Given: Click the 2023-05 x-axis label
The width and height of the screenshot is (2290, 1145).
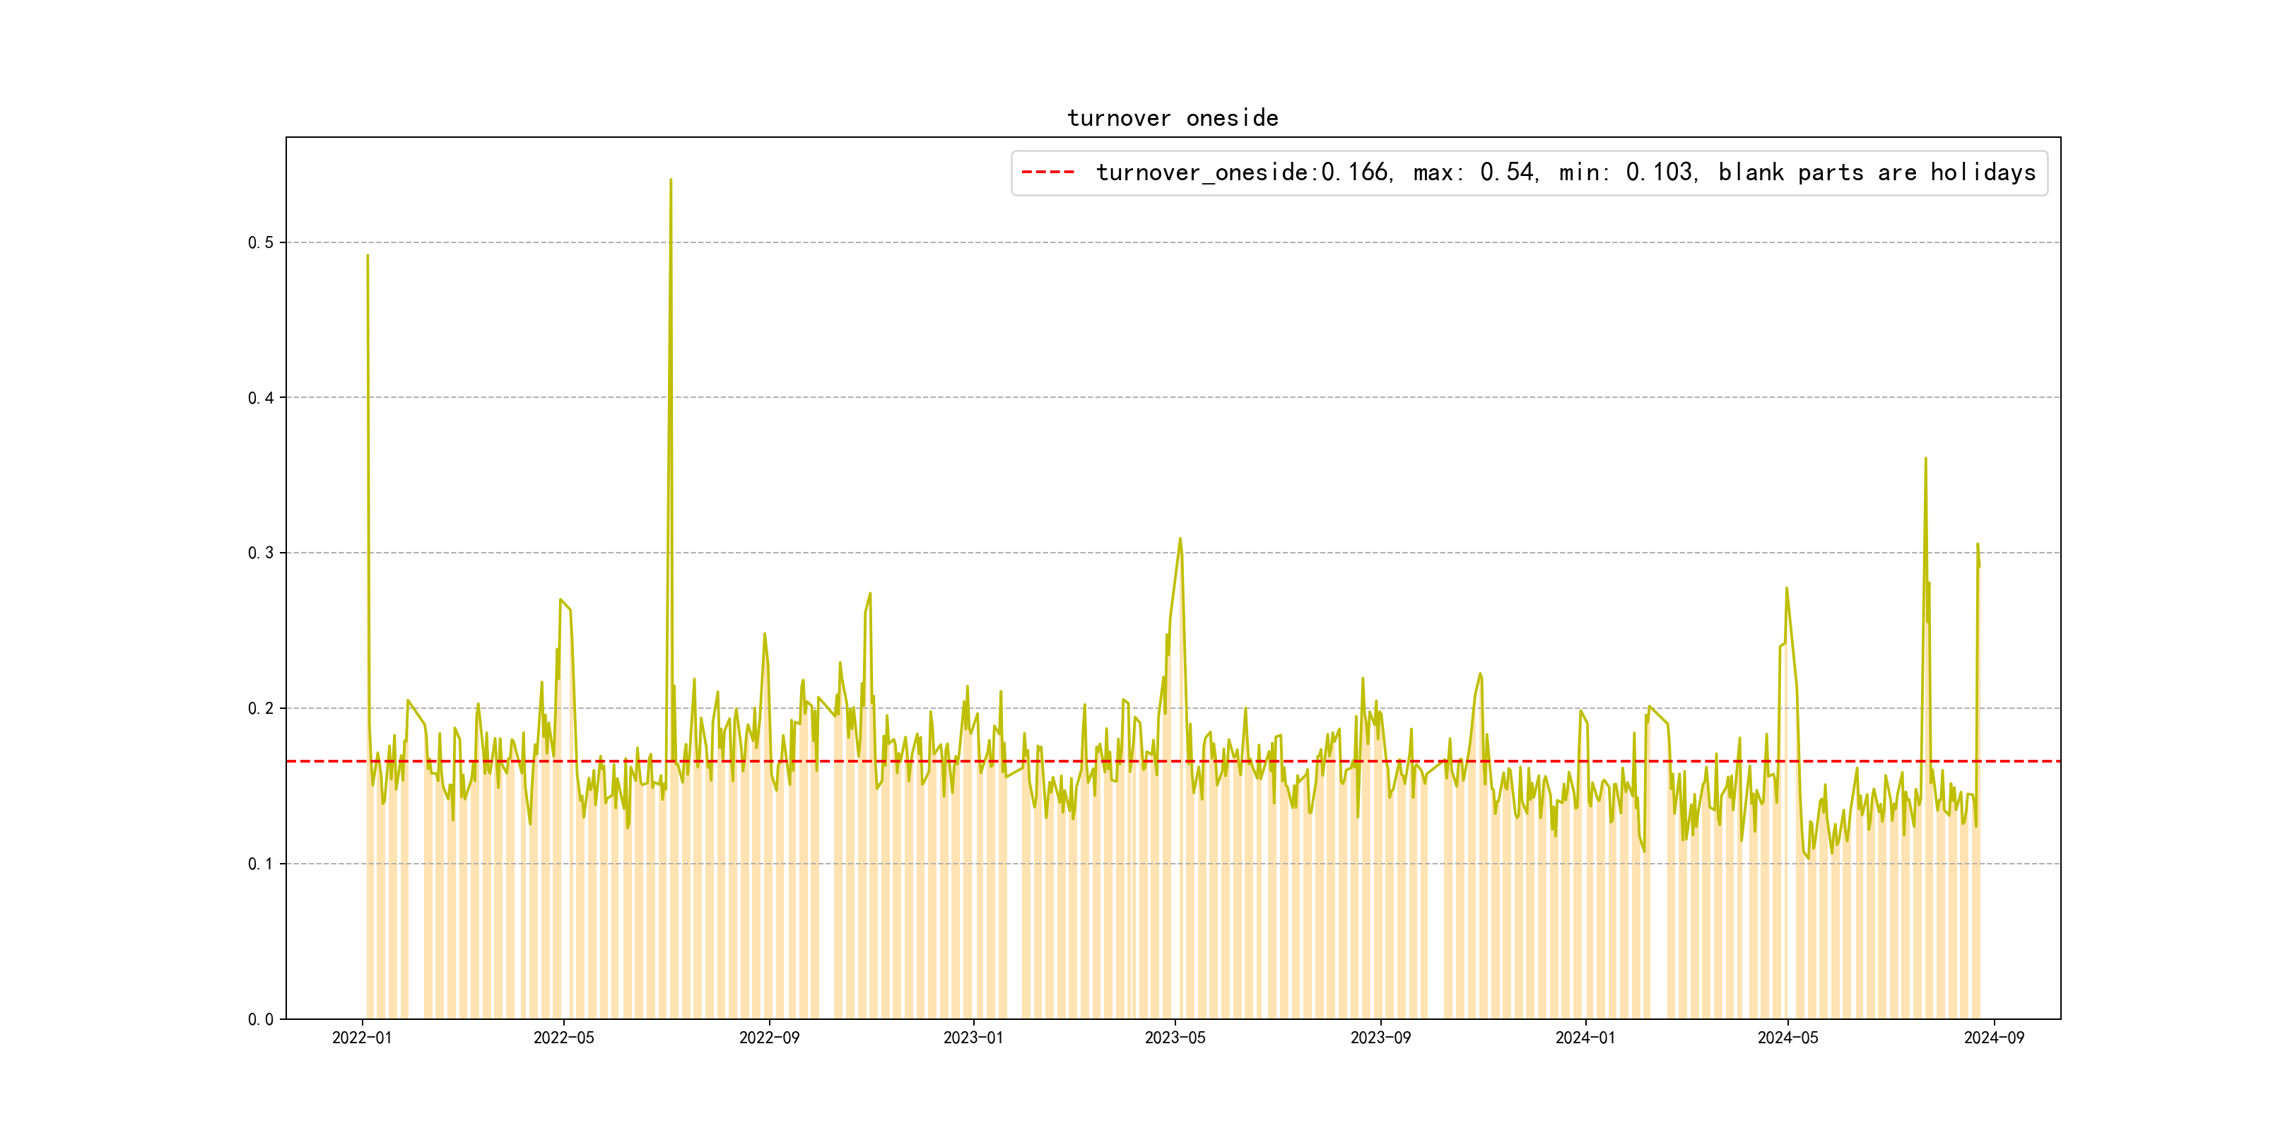Looking at the screenshot, I should point(1175,1038).
